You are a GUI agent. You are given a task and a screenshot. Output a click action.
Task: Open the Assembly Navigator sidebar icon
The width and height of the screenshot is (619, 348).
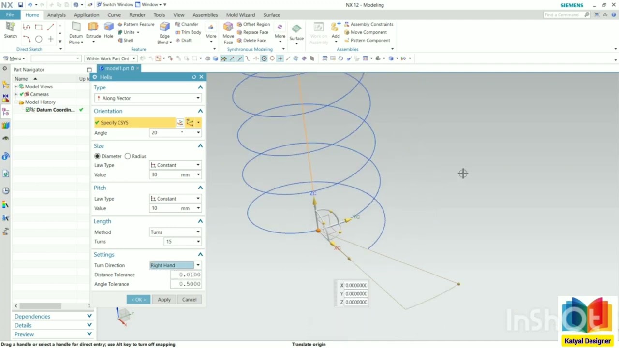(x=5, y=85)
